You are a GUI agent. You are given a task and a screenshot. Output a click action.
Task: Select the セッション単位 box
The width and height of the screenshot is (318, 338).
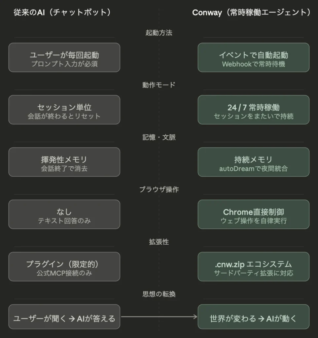click(64, 110)
